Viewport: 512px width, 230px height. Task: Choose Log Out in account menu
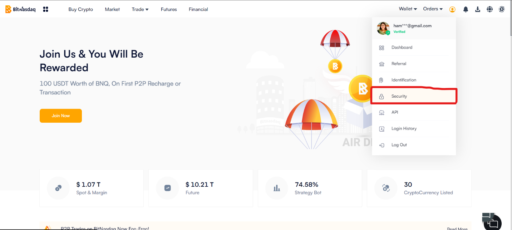(414, 145)
